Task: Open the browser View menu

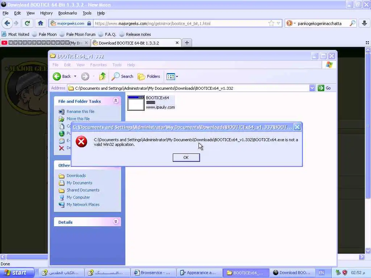Action: pyautogui.click(x=30, y=13)
